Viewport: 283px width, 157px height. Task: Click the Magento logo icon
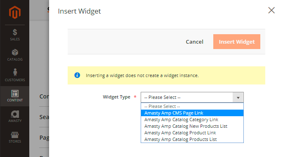15,12
